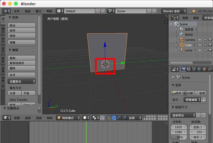Screen dimensions: 213x143
Task: Add a new scene
Action: click(149, 11)
